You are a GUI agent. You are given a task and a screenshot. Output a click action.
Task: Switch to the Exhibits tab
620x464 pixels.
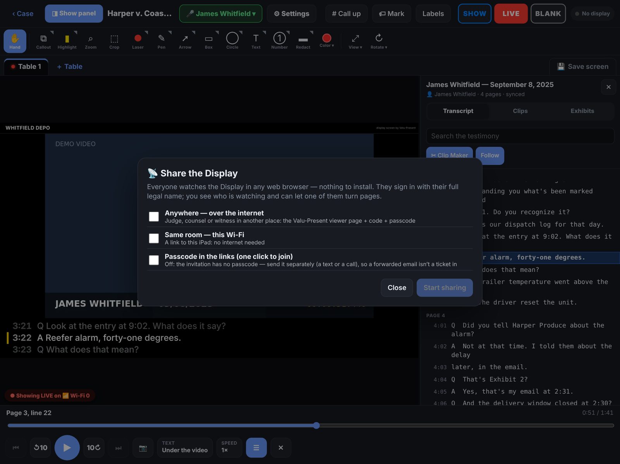[582, 111]
